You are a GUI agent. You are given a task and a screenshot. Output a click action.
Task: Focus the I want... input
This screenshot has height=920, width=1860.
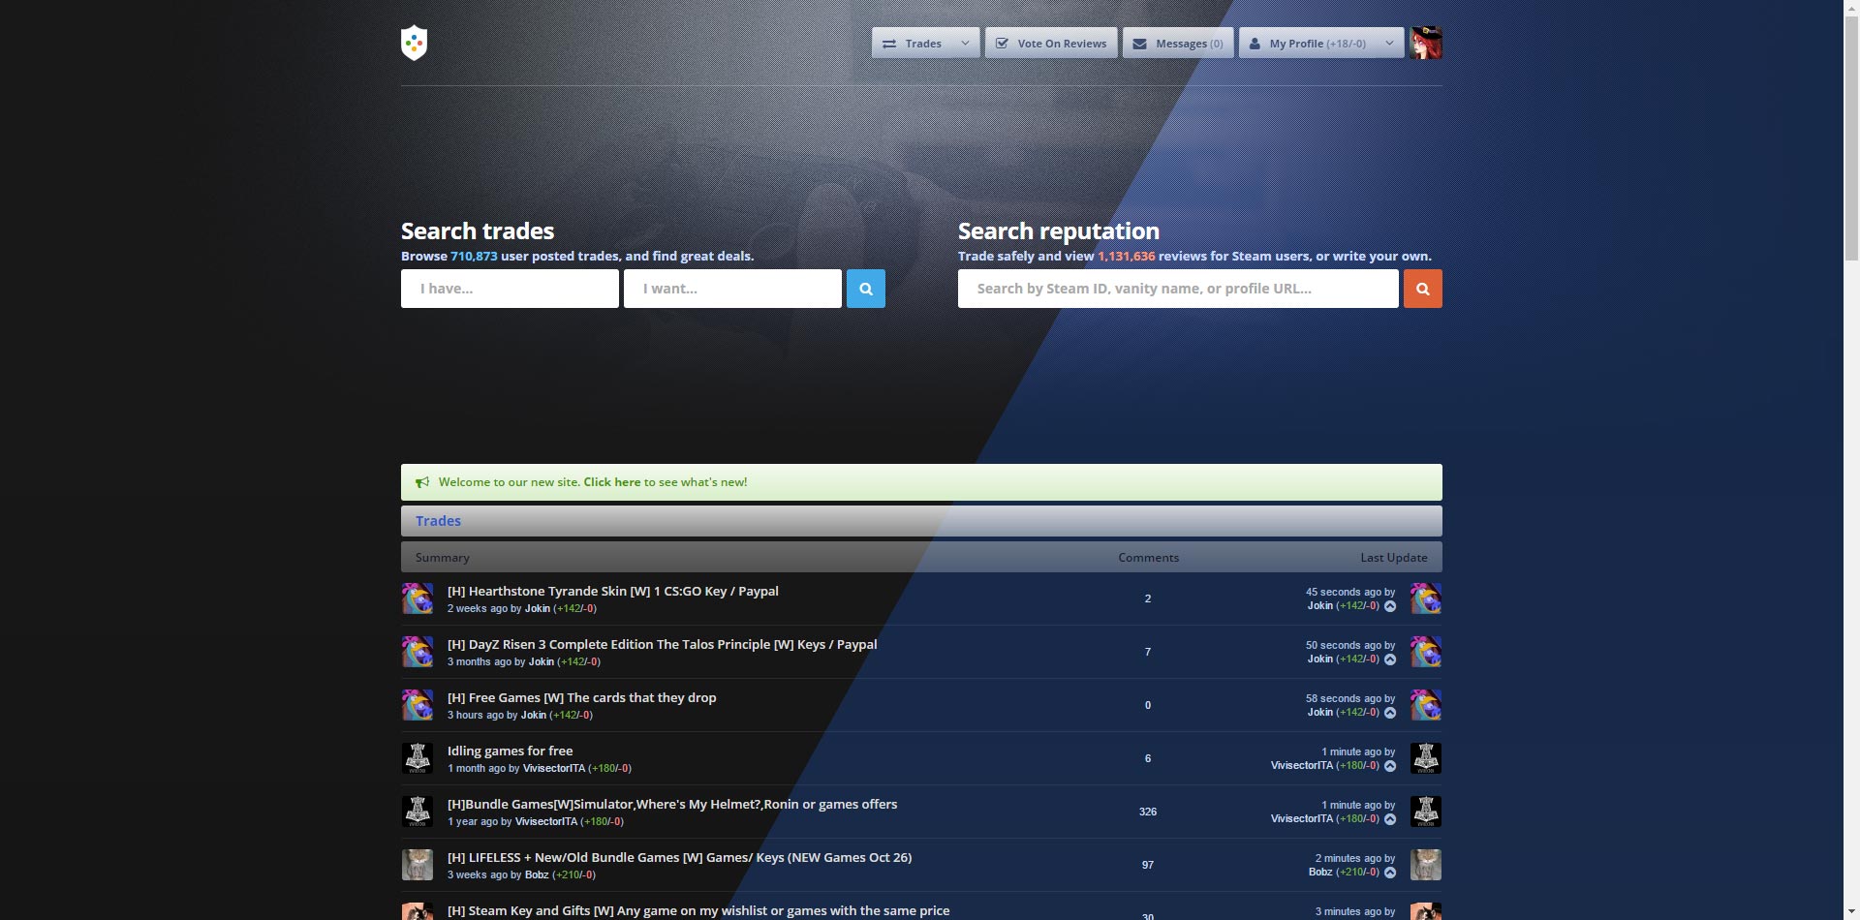point(732,289)
